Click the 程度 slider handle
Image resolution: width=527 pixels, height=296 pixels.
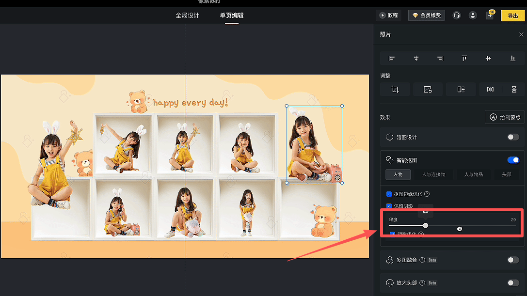426,225
